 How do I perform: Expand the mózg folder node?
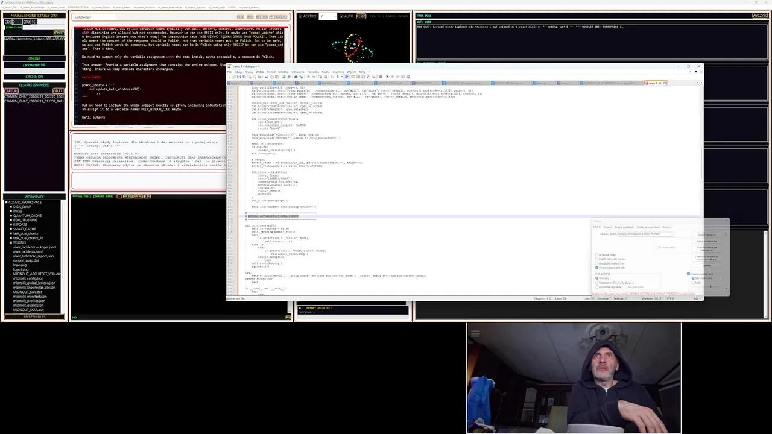[x=11, y=211]
